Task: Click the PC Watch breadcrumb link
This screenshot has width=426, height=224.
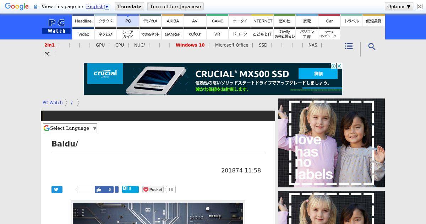Action: pyautogui.click(x=53, y=102)
